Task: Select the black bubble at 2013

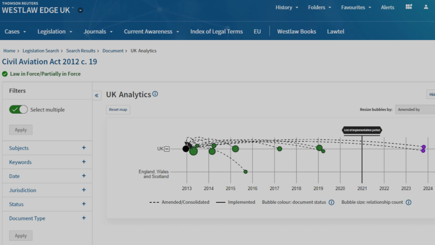Action: coord(186,149)
